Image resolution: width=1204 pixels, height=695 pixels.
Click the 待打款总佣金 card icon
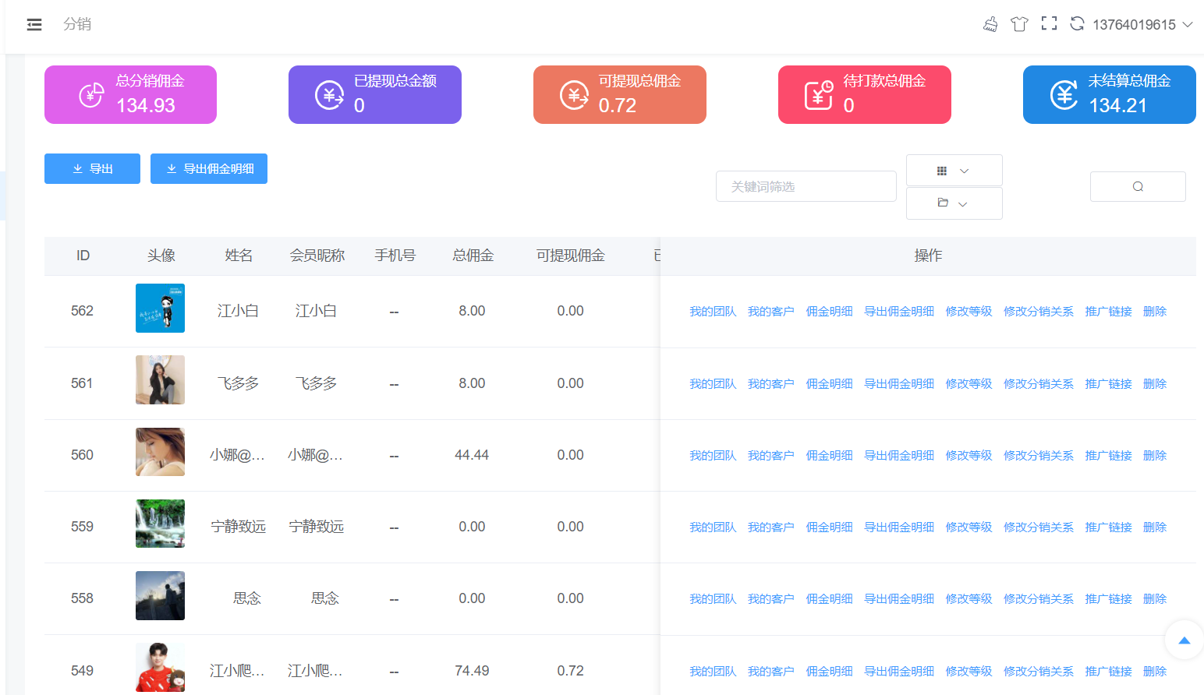tap(819, 95)
